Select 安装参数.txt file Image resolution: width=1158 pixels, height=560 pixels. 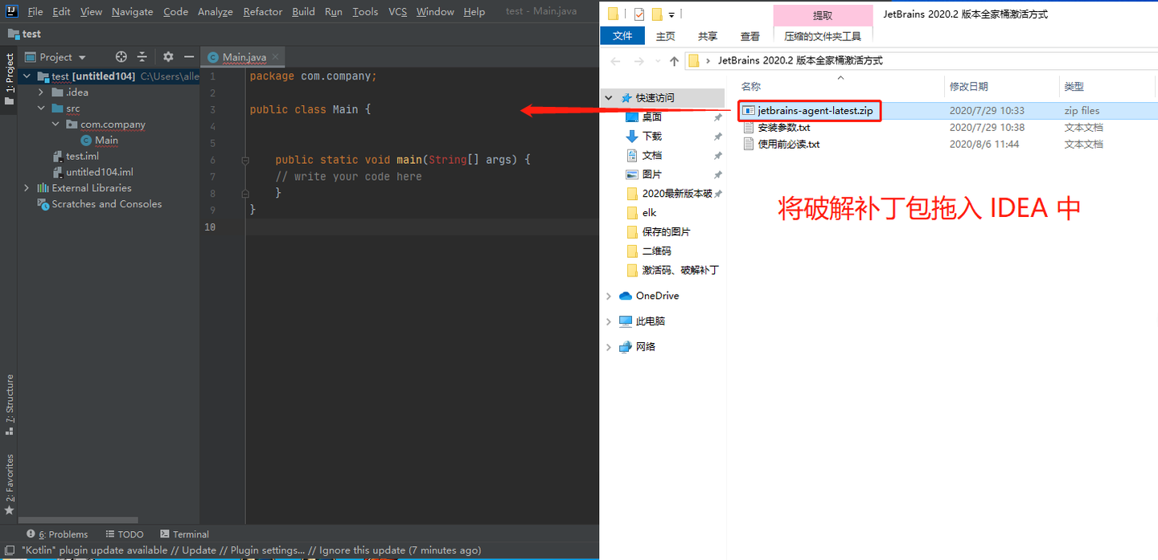tap(776, 127)
